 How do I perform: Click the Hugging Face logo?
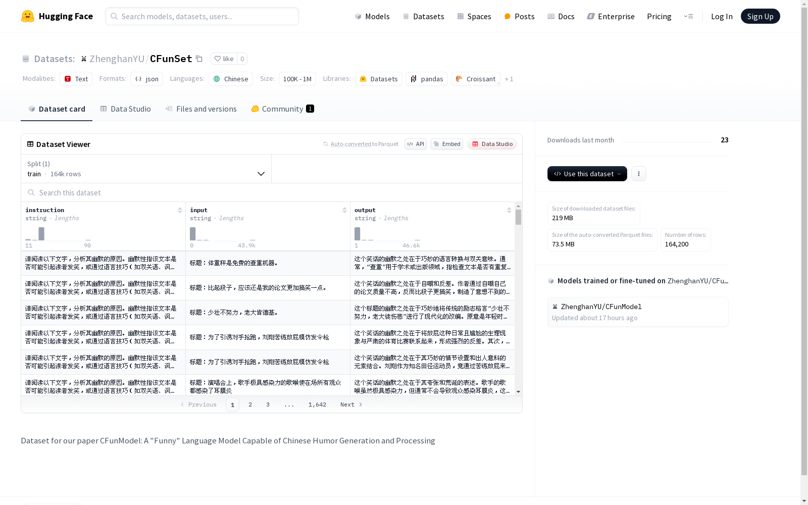coord(57,16)
